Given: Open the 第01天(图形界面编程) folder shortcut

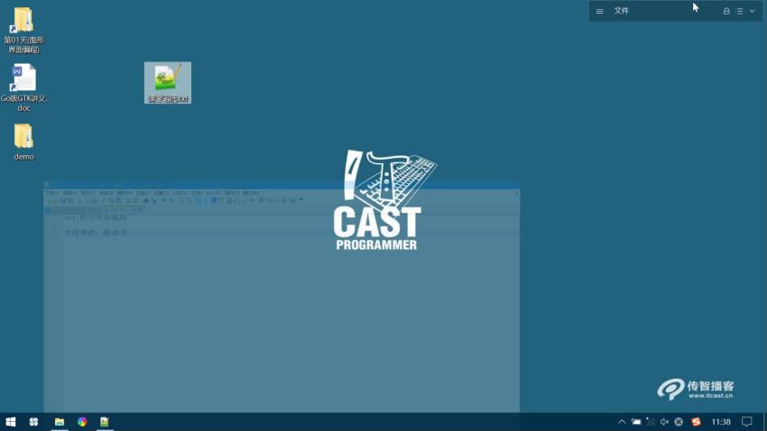Looking at the screenshot, I should pos(23,31).
